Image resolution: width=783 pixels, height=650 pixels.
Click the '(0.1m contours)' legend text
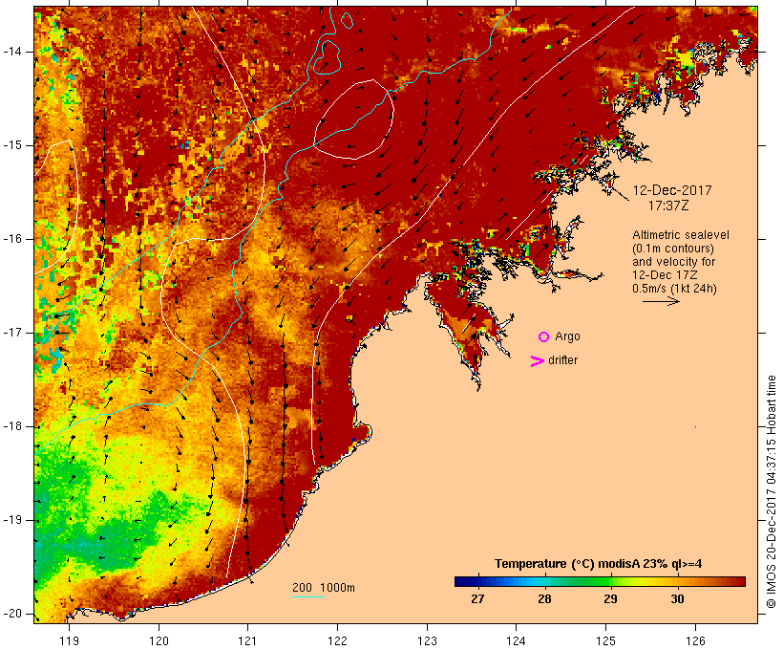pyautogui.click(x=673, y=249)
